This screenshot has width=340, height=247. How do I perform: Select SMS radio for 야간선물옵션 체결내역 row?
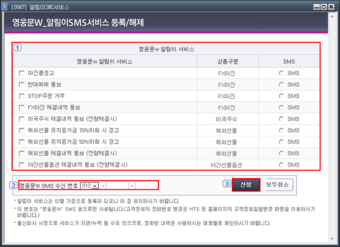coord(281,165)
